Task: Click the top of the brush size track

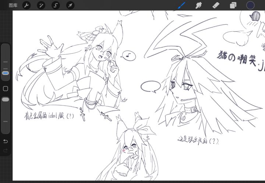Action: click(x=6, y=46)
